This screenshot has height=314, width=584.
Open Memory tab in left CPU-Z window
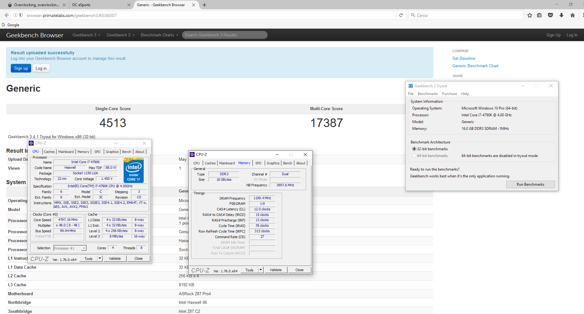point(83,152)
